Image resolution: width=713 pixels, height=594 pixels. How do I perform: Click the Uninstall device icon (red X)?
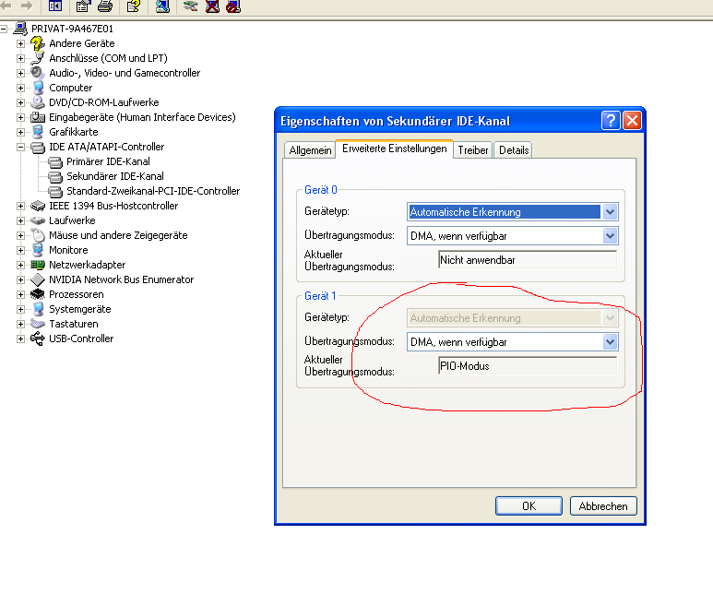coord(213,6)
